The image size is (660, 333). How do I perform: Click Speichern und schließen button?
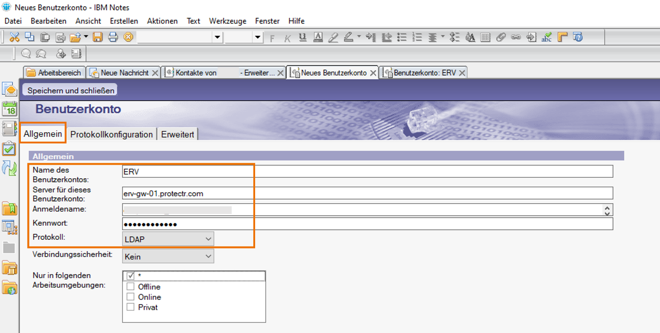point(71,90)
